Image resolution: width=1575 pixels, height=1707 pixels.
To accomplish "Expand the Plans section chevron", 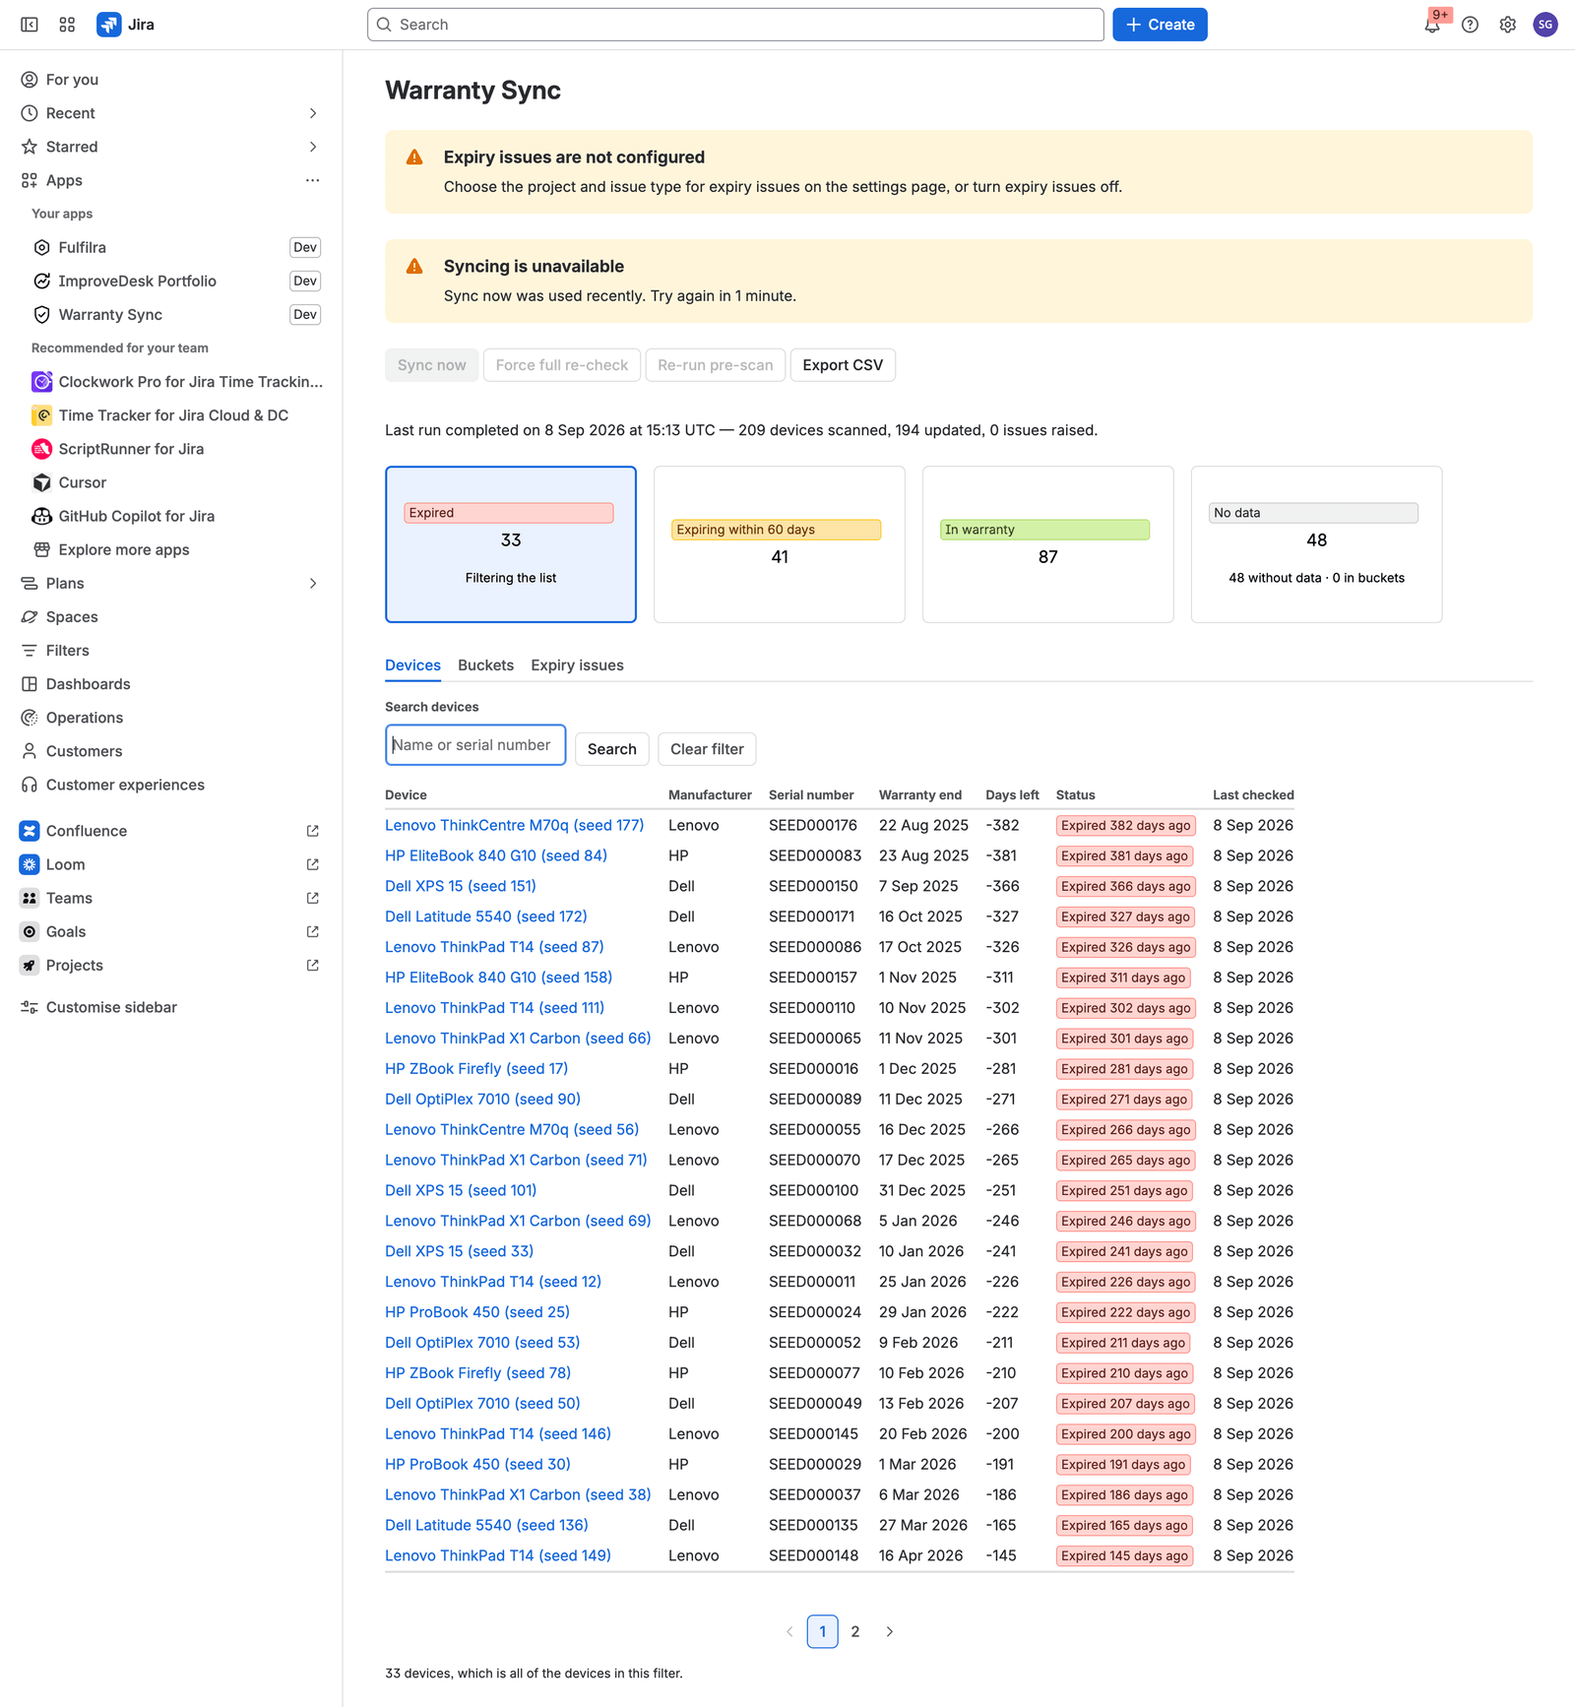I will point(313,583).
